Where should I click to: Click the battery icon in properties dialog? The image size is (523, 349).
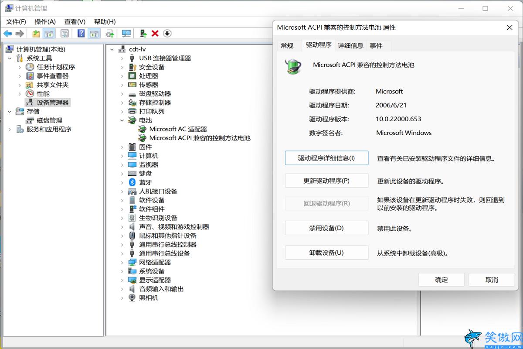coord(293,66)
